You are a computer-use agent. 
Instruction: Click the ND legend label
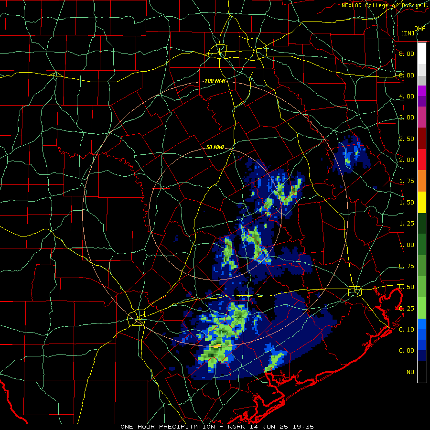pyautogui.click(x=410, y=372)
